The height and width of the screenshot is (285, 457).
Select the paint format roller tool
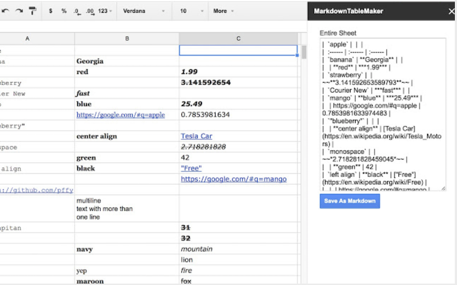(32, 11)
